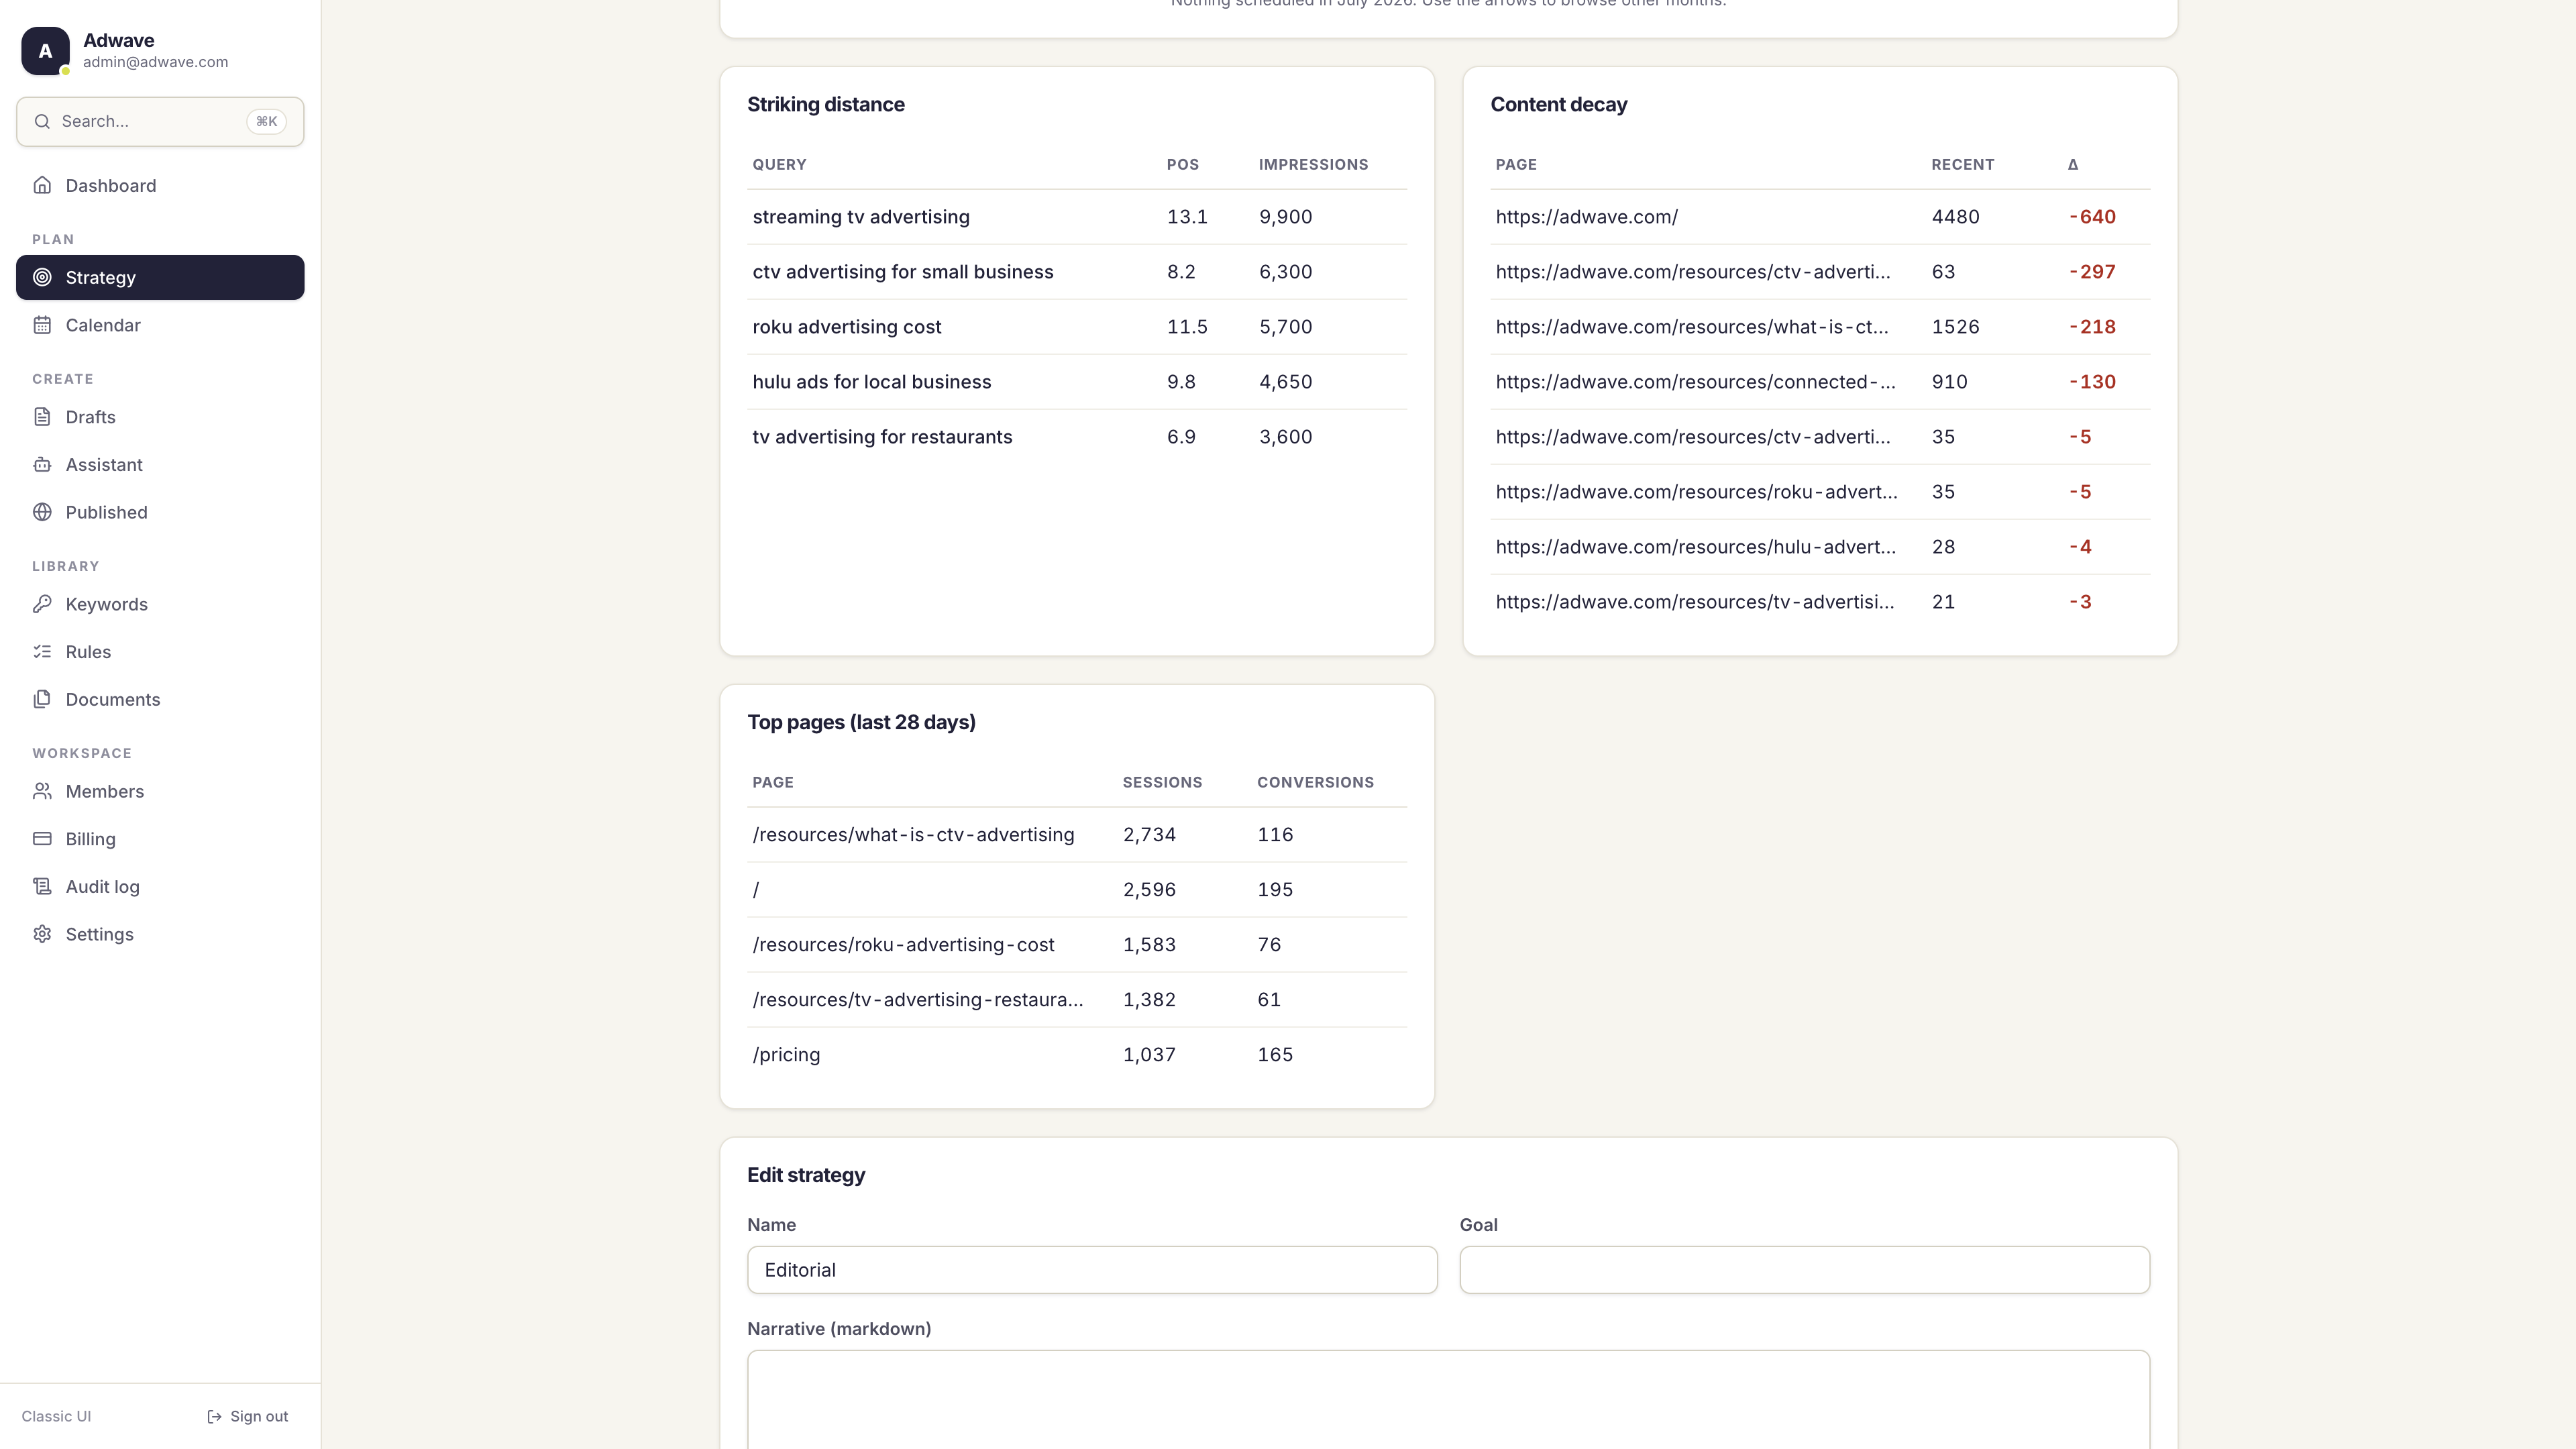This screenshot has height=1449, width=2576.
Task: Click the Audit log scroll icon
Action: (42, 886)
